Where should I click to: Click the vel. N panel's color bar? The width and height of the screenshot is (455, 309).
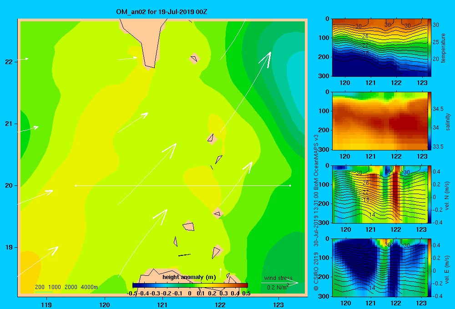click(430, 194)
